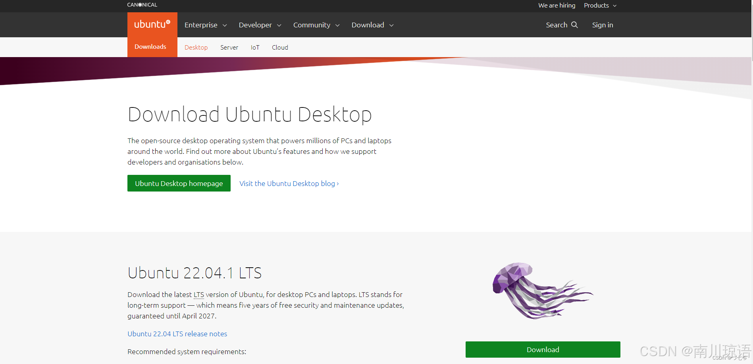Image resolution: width=753 pixels, height=364 pixels.
Task: Open the We are hiring link
Action: tap(557, 6)
